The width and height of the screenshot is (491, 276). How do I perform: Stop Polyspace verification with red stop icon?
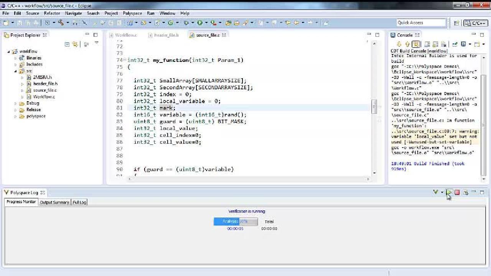pos(457,192)
